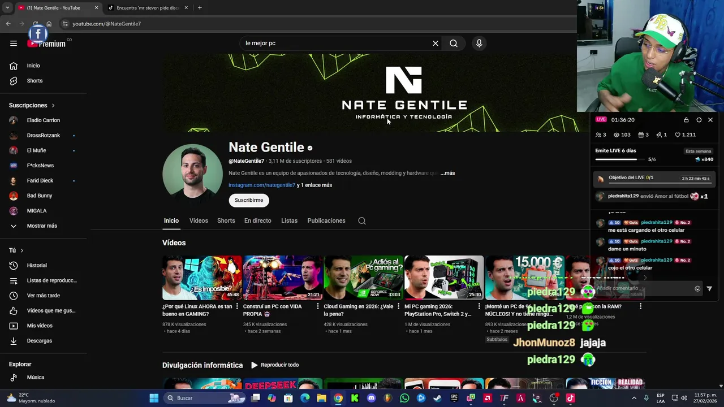Open Discord from the taskbar
This screenshot has width=724, height=407.
click(371, 398)
